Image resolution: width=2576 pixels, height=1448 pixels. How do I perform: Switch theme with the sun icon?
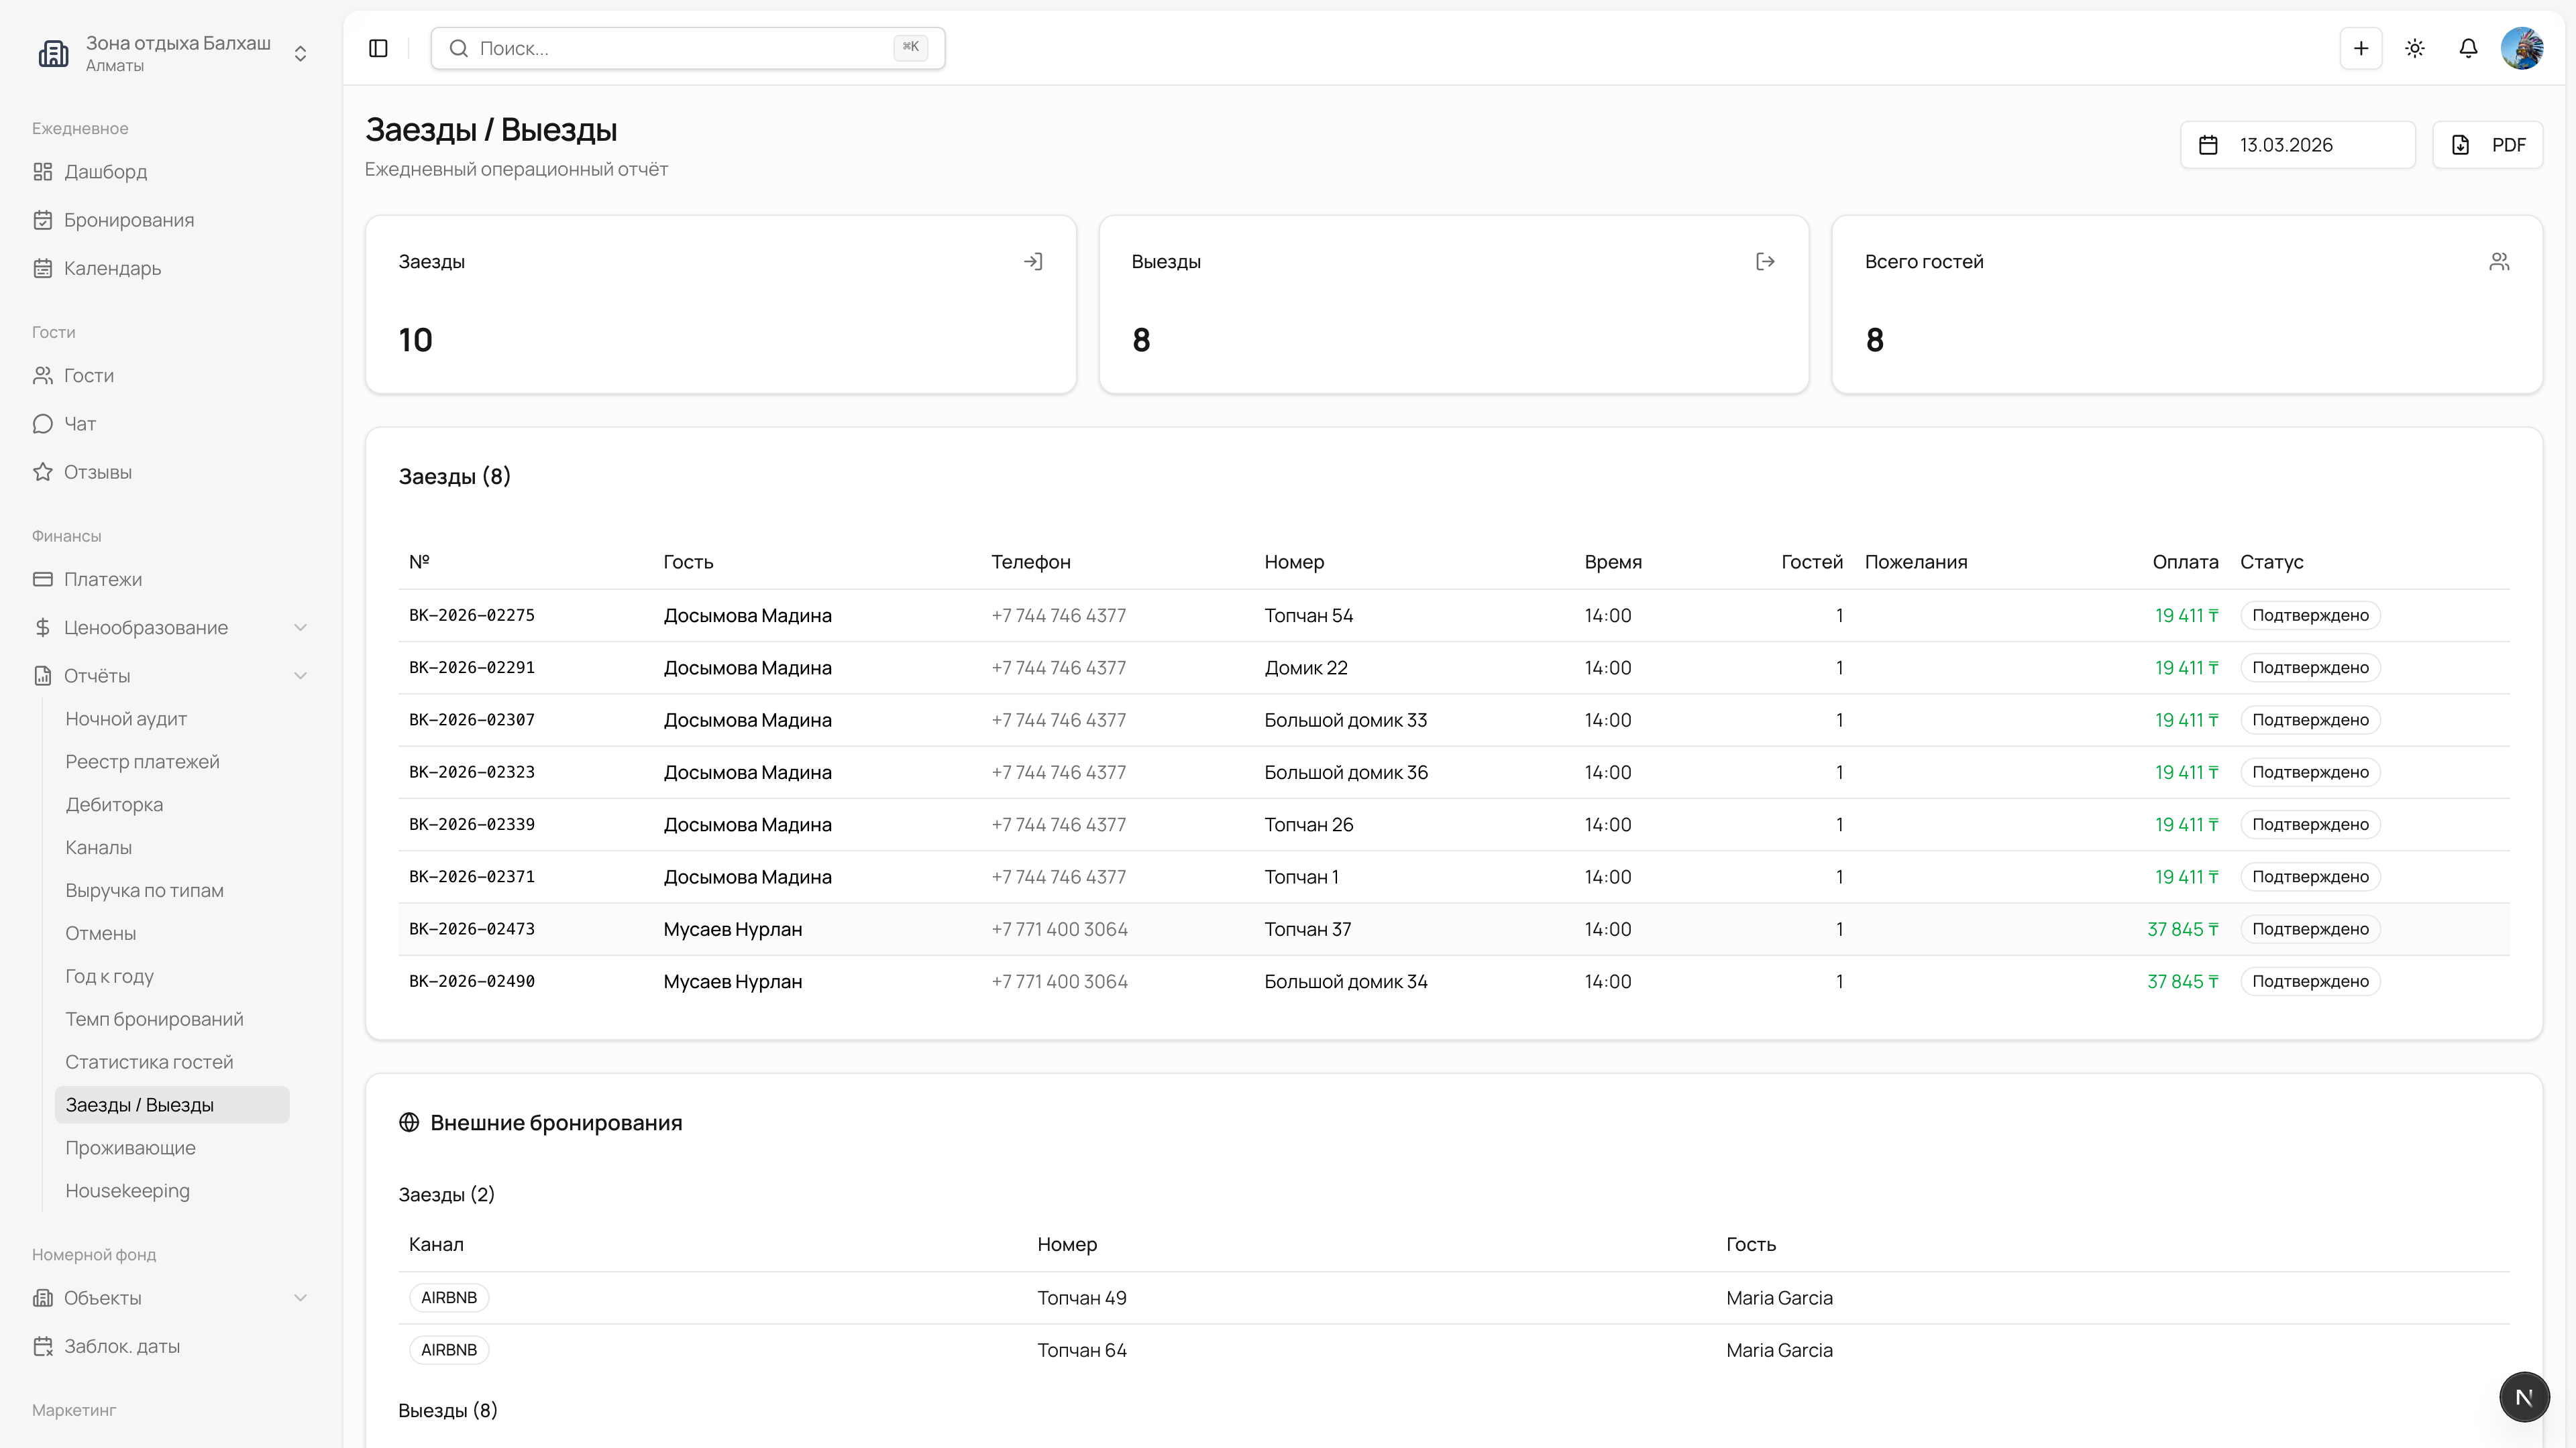click(2415, 48)
